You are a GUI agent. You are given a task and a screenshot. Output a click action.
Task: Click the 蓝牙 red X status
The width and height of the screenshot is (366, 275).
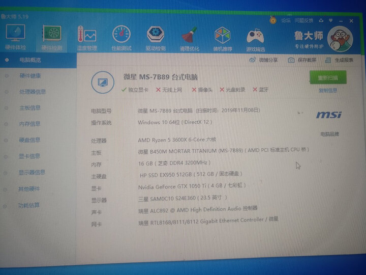point(260,90)
